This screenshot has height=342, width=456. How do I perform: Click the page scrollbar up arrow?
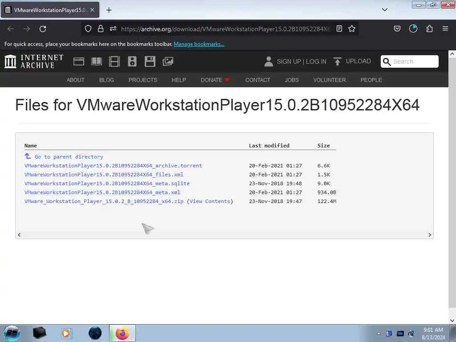point(452,54)
